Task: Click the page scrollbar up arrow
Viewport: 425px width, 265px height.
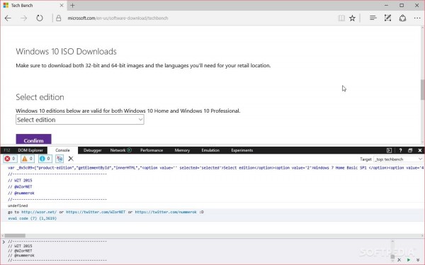Action: click(423, 28)
